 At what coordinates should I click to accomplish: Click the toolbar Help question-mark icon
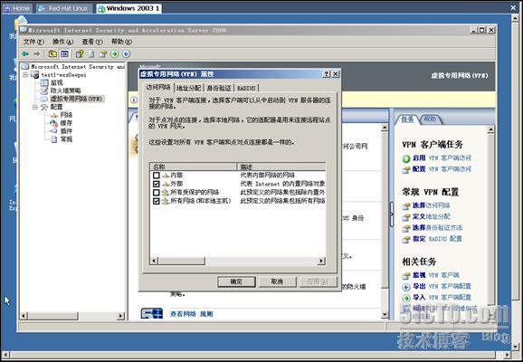coord(80,53)
